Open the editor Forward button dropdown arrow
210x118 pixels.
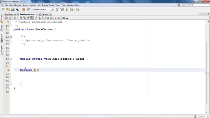point(17,18)
